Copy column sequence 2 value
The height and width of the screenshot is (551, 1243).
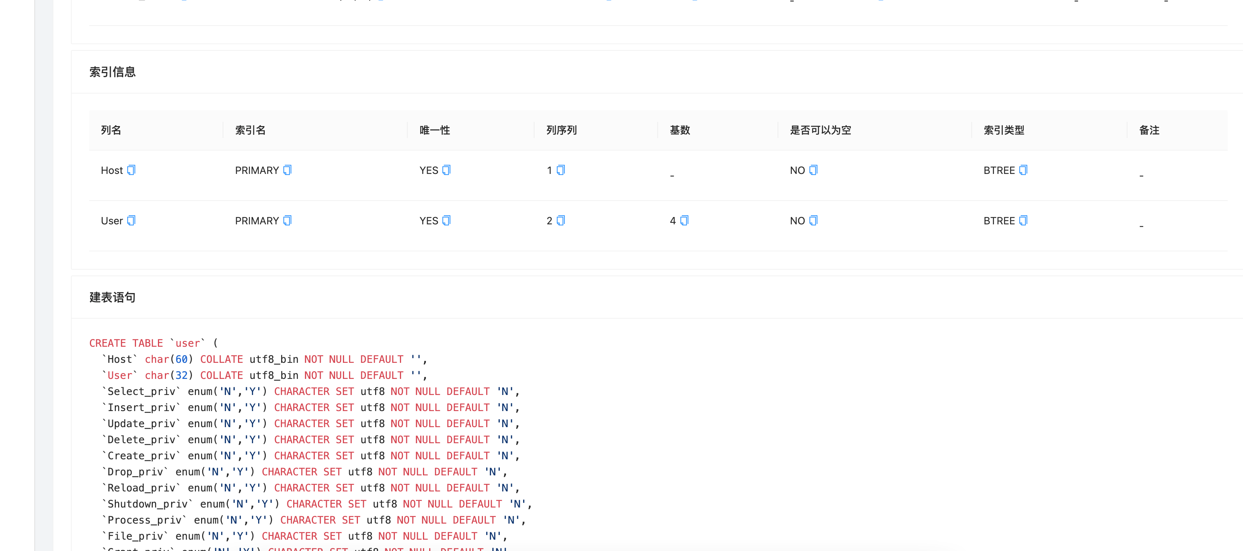[561, 220]
